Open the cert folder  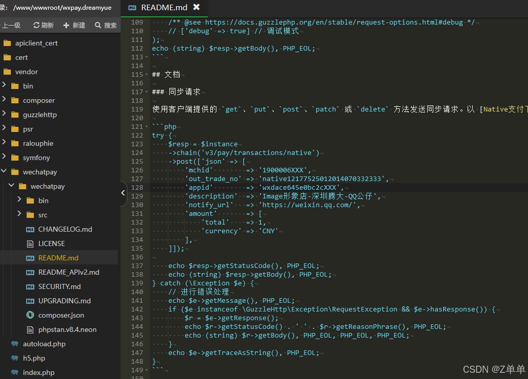(21, 58)
